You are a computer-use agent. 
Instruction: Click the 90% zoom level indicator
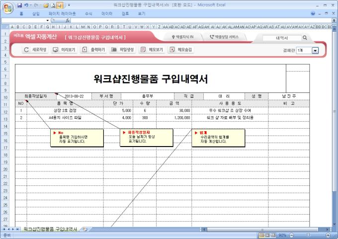[x=282, y=235]
